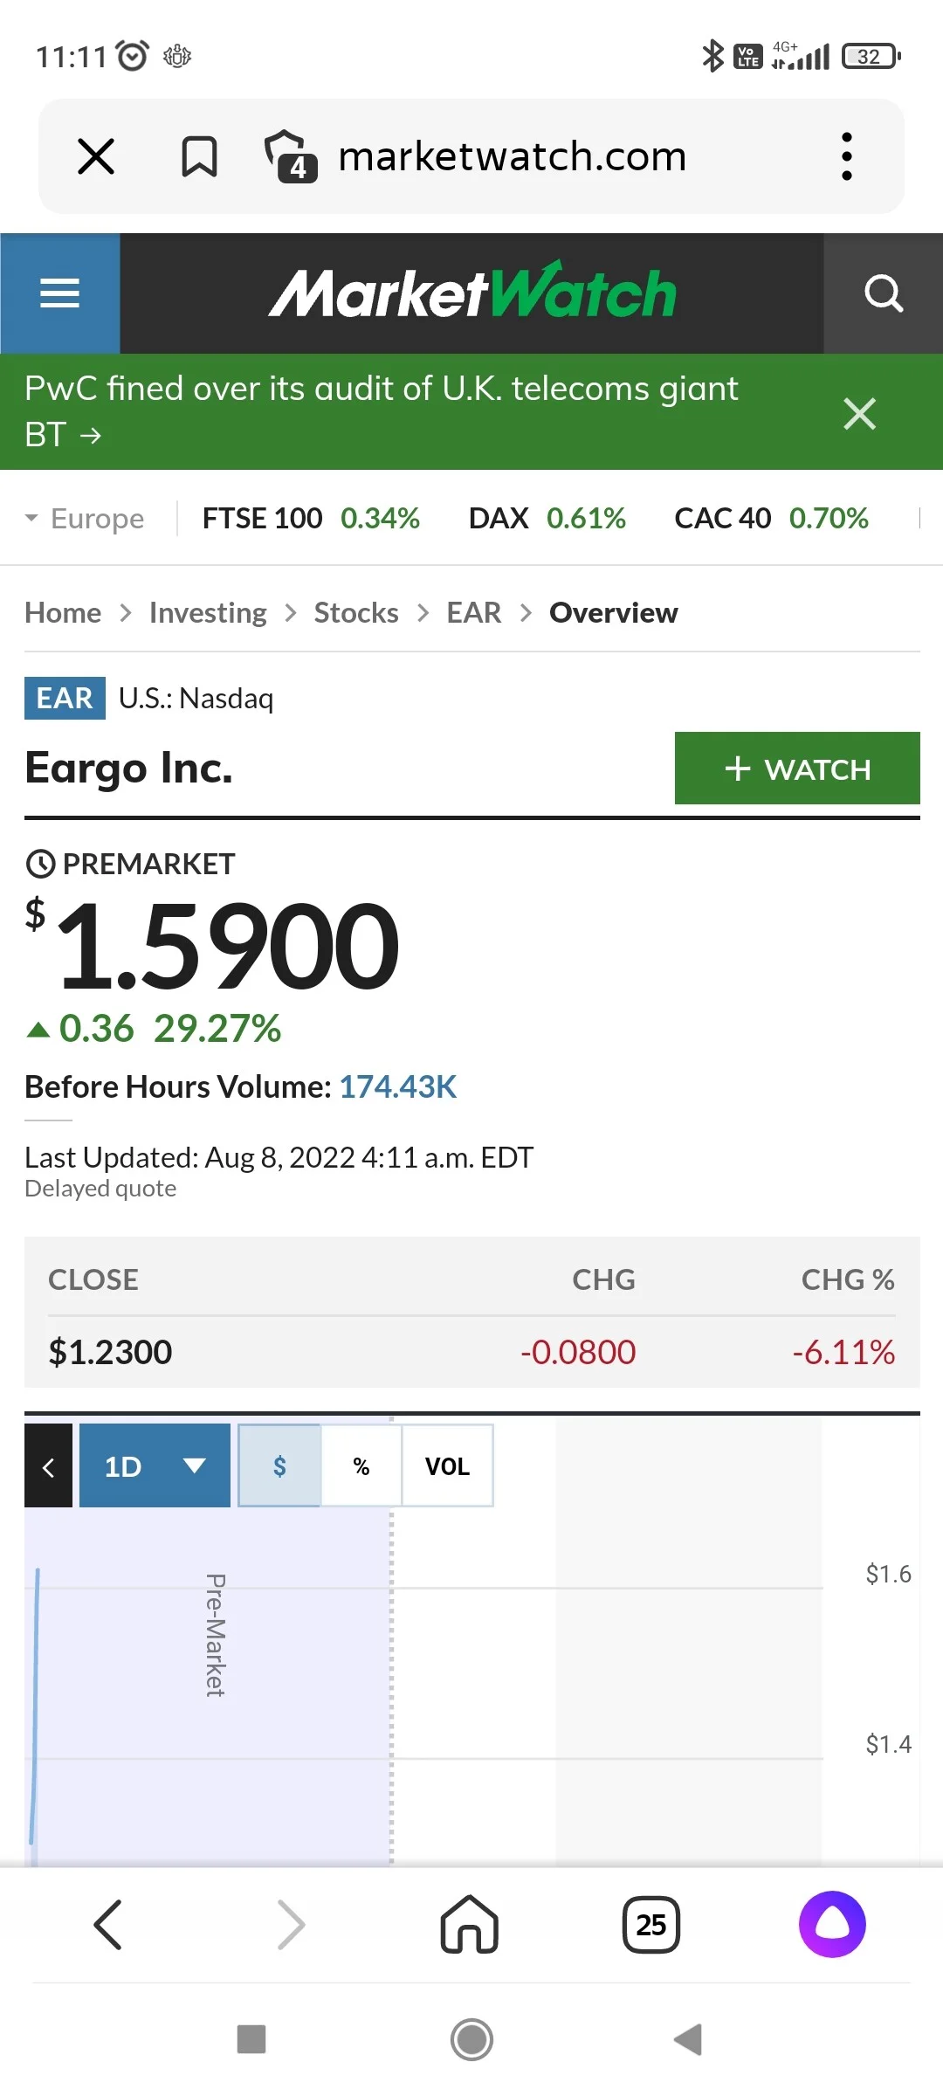Go to Investing in the breadcrumb

[208, 613]
